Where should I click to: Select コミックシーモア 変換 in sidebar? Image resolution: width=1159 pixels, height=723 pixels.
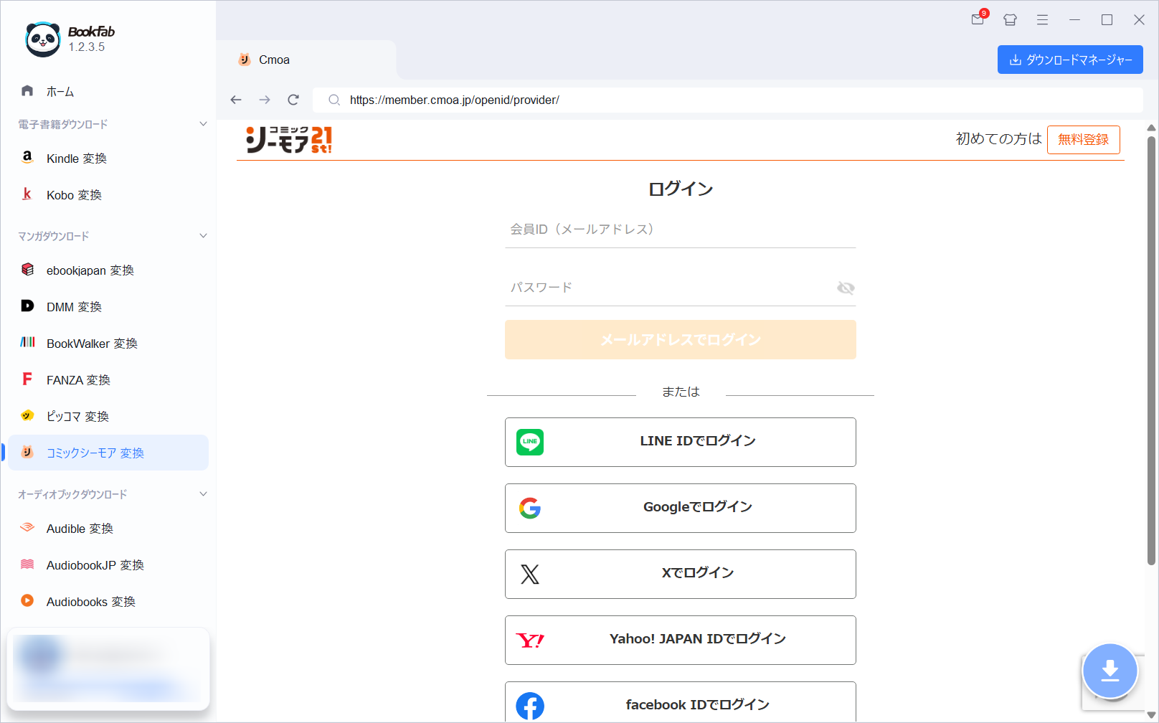click(108, 453)
